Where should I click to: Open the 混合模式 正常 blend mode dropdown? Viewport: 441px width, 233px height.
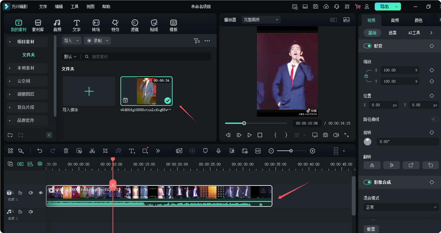tap(402, 207)
